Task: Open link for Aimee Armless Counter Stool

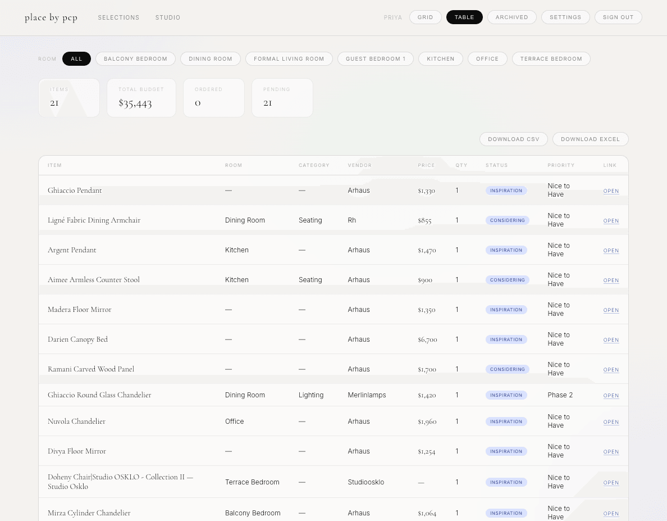Action: point(611,280)
